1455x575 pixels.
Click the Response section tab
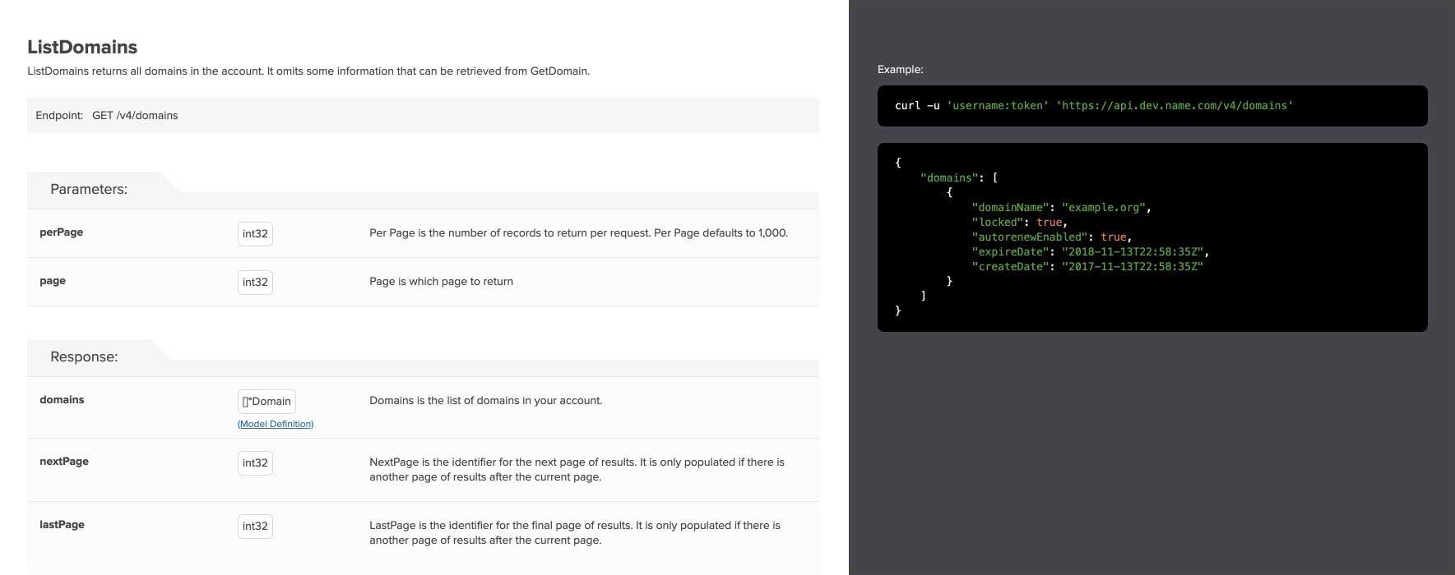click(x=84, y=356)
